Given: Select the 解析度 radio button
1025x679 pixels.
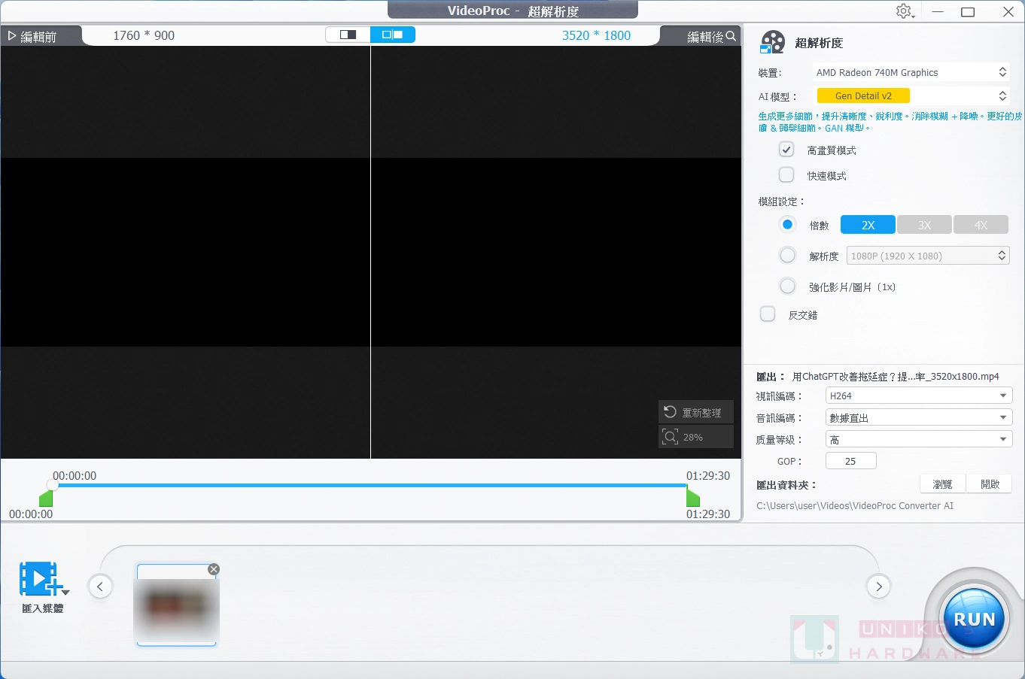Looking at the screenshot, I should pos(787,255).
